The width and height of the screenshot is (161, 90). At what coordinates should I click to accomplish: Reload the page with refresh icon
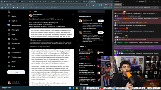coord(7,5)
